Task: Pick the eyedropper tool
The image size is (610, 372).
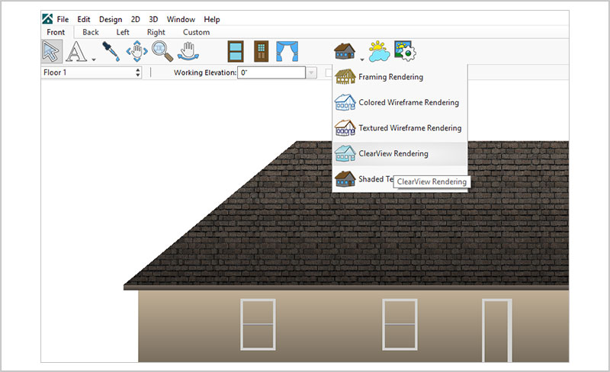Action: (x=111, y=51)
